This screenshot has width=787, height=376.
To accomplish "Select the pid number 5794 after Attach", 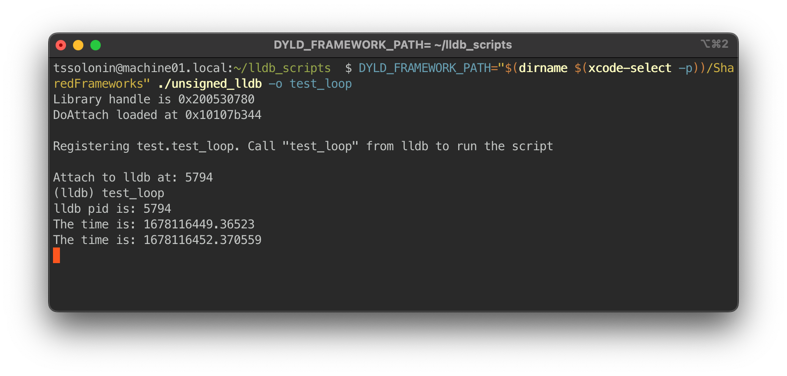I will [x=199, y=177].
